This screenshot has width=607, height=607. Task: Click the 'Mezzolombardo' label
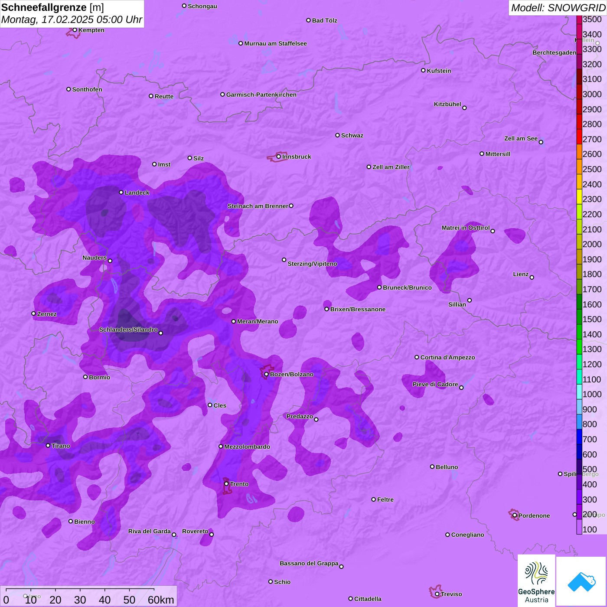point(247,447)
